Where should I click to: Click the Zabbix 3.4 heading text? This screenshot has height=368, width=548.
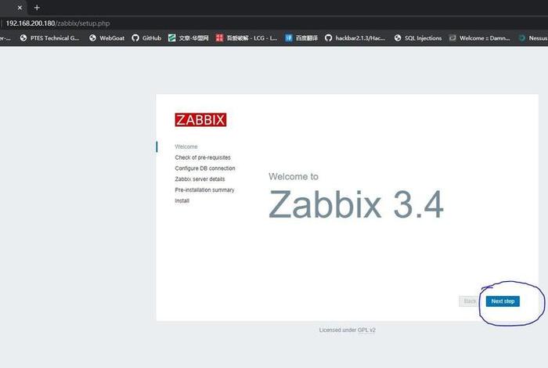point(356,204)
